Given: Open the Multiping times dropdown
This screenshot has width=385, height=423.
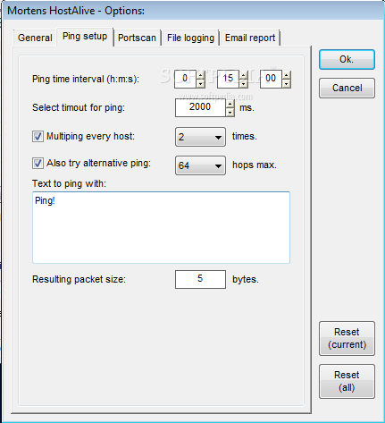Looking at the screenshot, I should click(x=200, y=137).
